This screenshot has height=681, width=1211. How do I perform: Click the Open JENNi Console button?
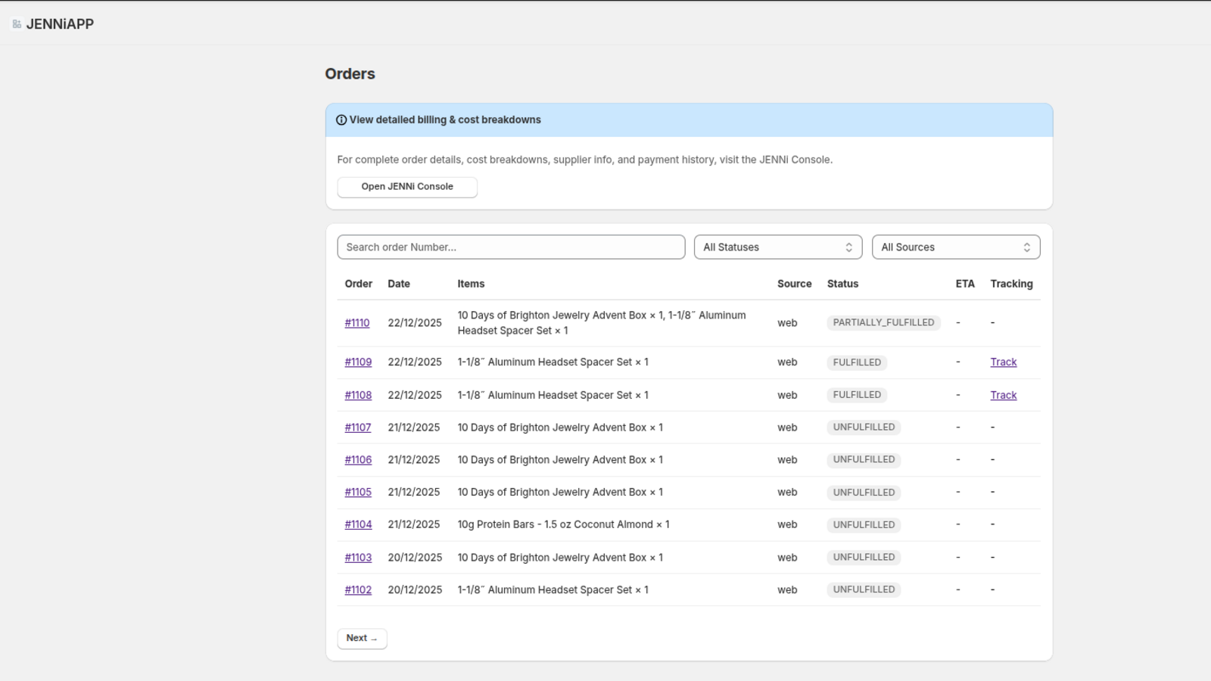pyautogui.click(x=407, y=187)
